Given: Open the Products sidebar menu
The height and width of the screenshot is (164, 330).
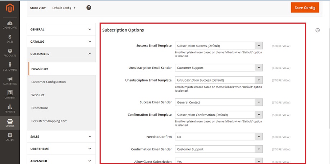Looking at the screenshot, I should (x=10, y=53).
